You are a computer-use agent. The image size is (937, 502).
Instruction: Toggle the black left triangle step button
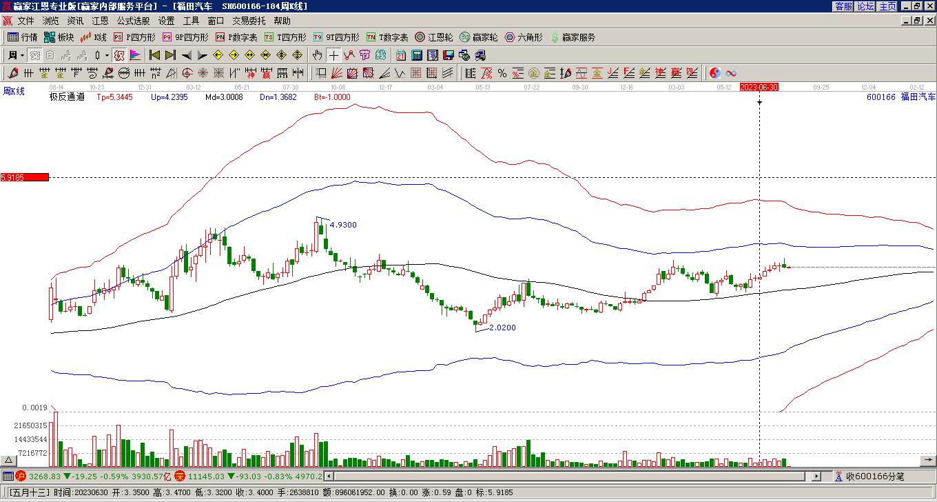pyautogui.click(x=186, y=55)
